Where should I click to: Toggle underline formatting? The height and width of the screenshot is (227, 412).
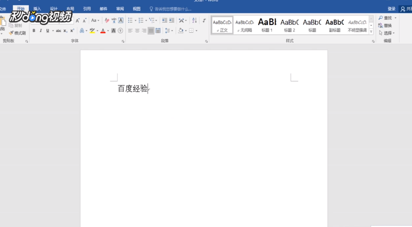point(47,31)
